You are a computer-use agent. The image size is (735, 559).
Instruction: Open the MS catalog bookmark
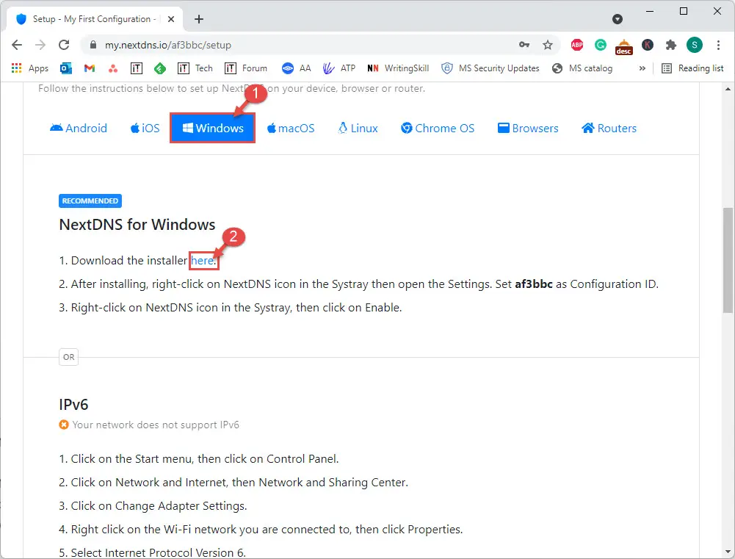582,68
